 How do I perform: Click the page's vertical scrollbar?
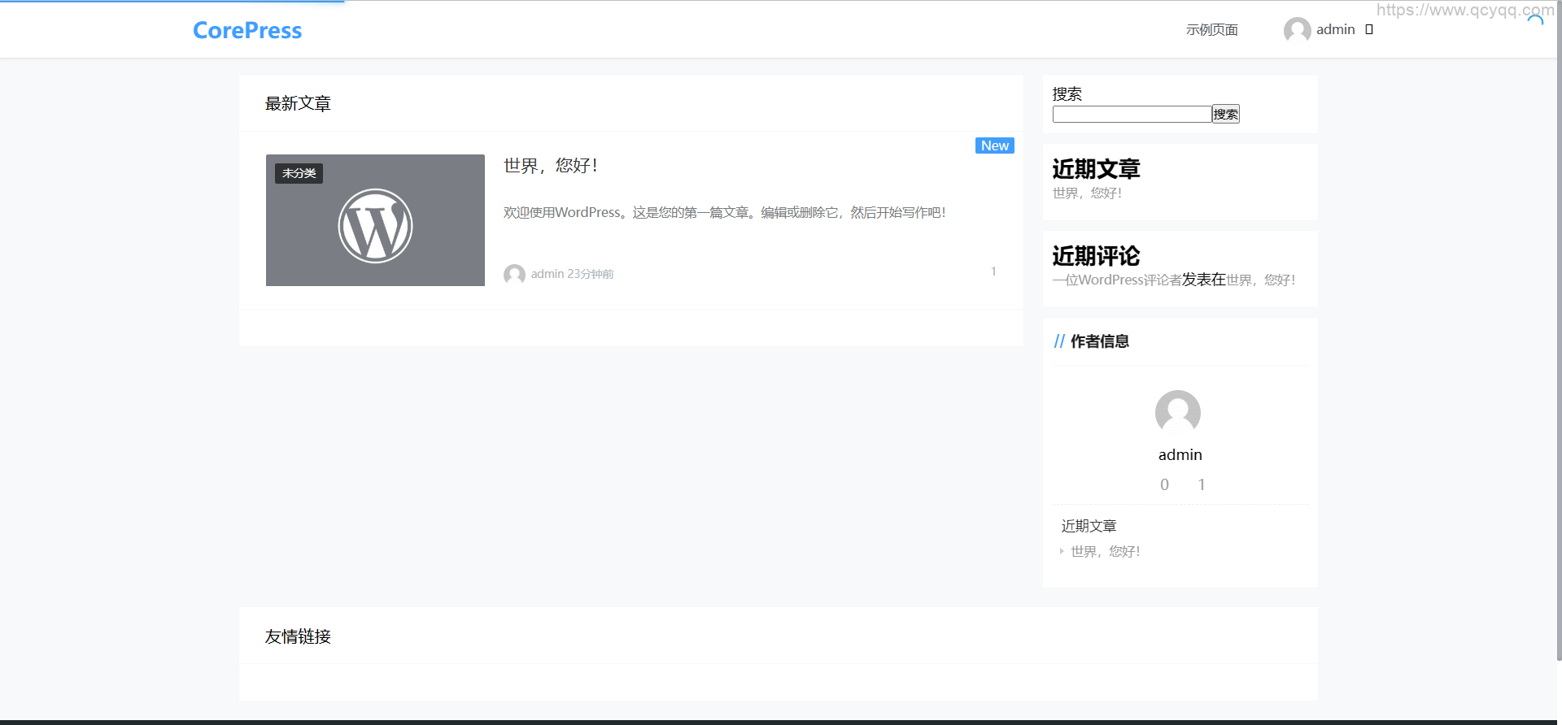pyautogui.click(x=1558, y=325)
